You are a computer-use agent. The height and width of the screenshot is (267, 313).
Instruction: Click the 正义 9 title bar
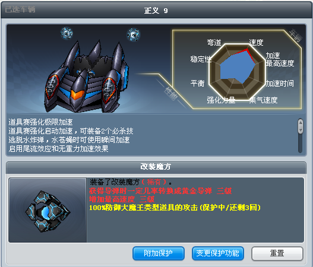156,10
